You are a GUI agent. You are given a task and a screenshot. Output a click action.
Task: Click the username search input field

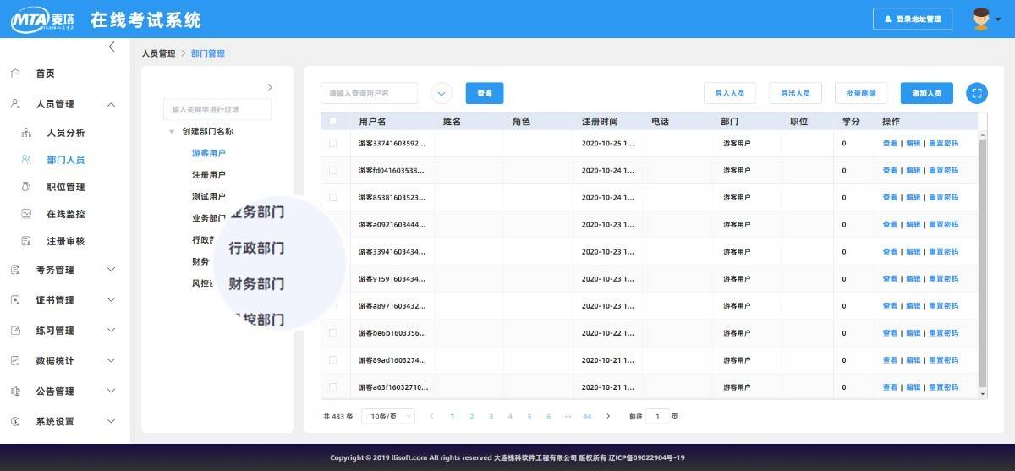tap(369, 93)
